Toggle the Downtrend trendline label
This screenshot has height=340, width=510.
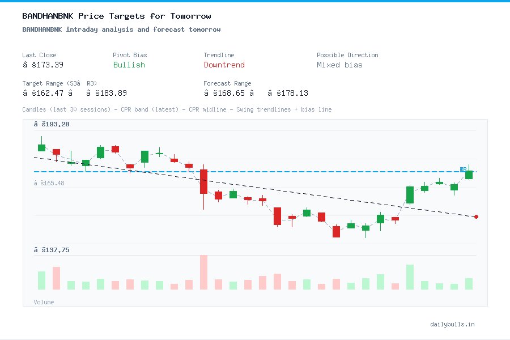coord(224,65)
